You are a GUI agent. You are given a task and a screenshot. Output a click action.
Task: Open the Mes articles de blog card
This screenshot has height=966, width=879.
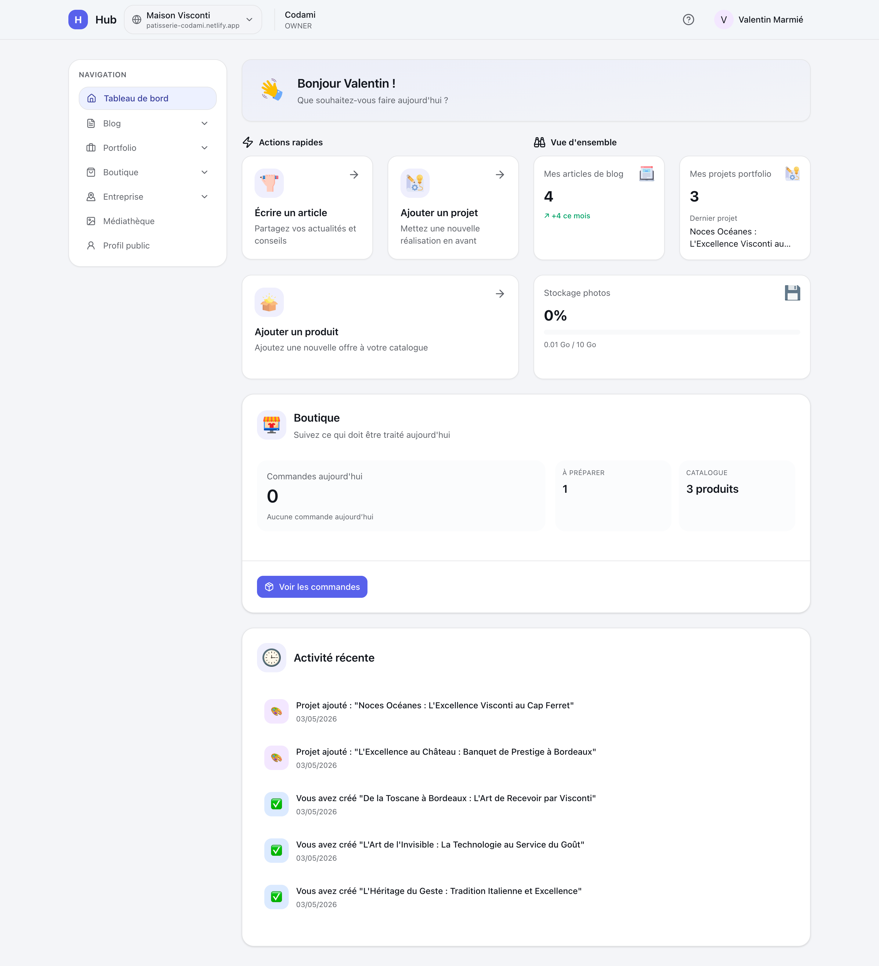coord(599,208)
